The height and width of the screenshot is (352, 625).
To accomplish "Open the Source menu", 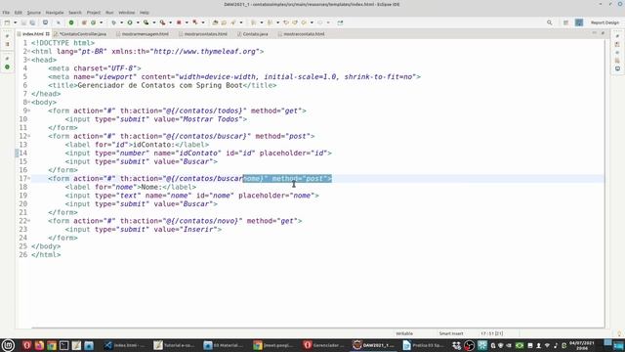I will [34, 13].
